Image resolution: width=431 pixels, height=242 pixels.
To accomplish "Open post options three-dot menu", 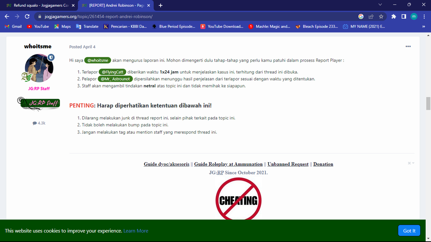I will click(x=408, y=46).
